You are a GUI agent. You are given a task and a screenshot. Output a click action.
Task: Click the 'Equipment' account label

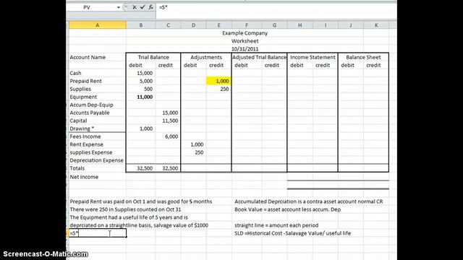pos(83,97)
